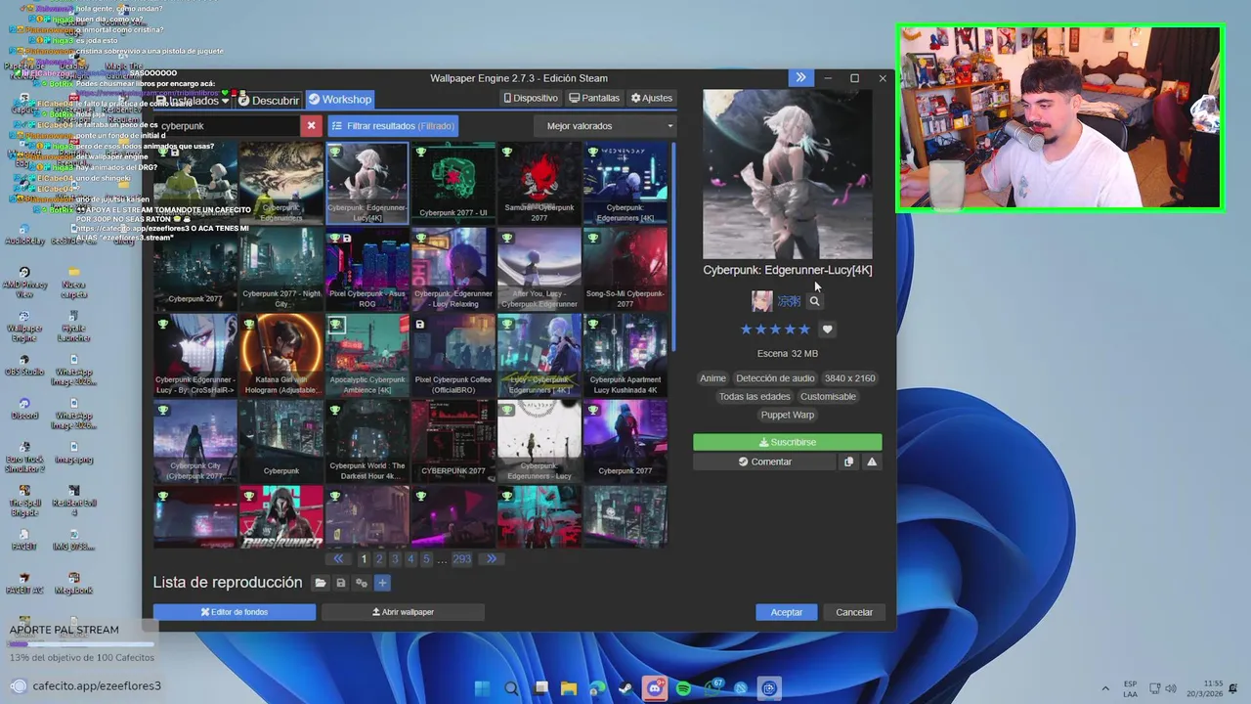Screen dimensions: 1251x704
Task: Select the Cyberpunk 2077 - UI wallpaper
Action: click(x=453, y=183)
